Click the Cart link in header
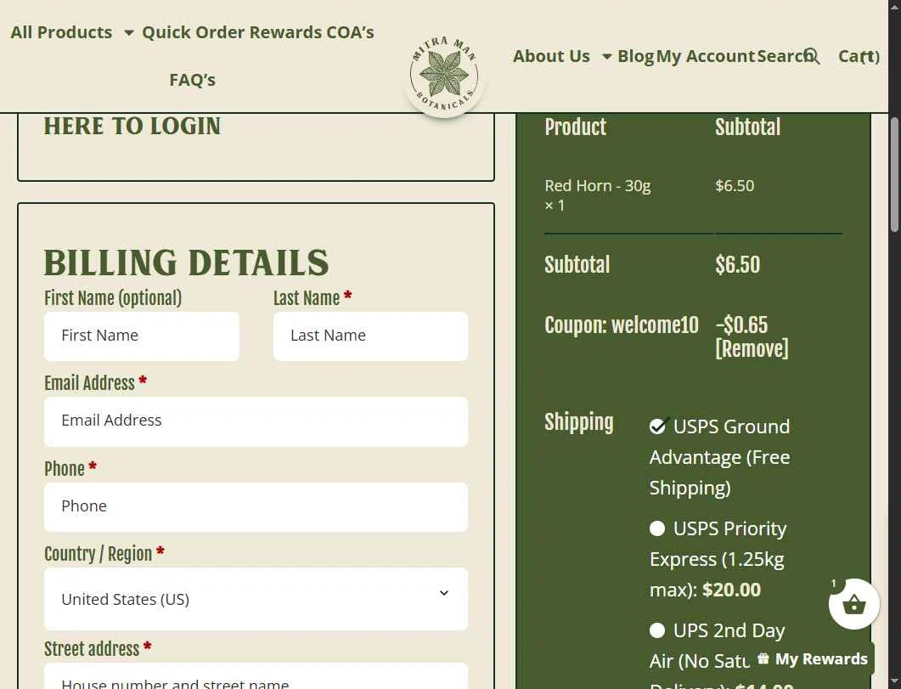The height and width of the screenshot is (689, 901). pyautogui.click(x=859, y=56)
